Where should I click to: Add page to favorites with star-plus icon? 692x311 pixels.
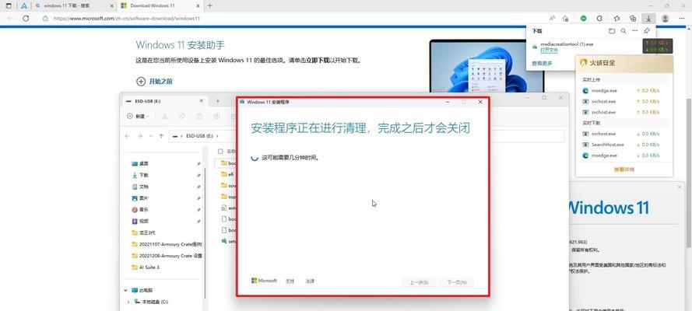565,19
